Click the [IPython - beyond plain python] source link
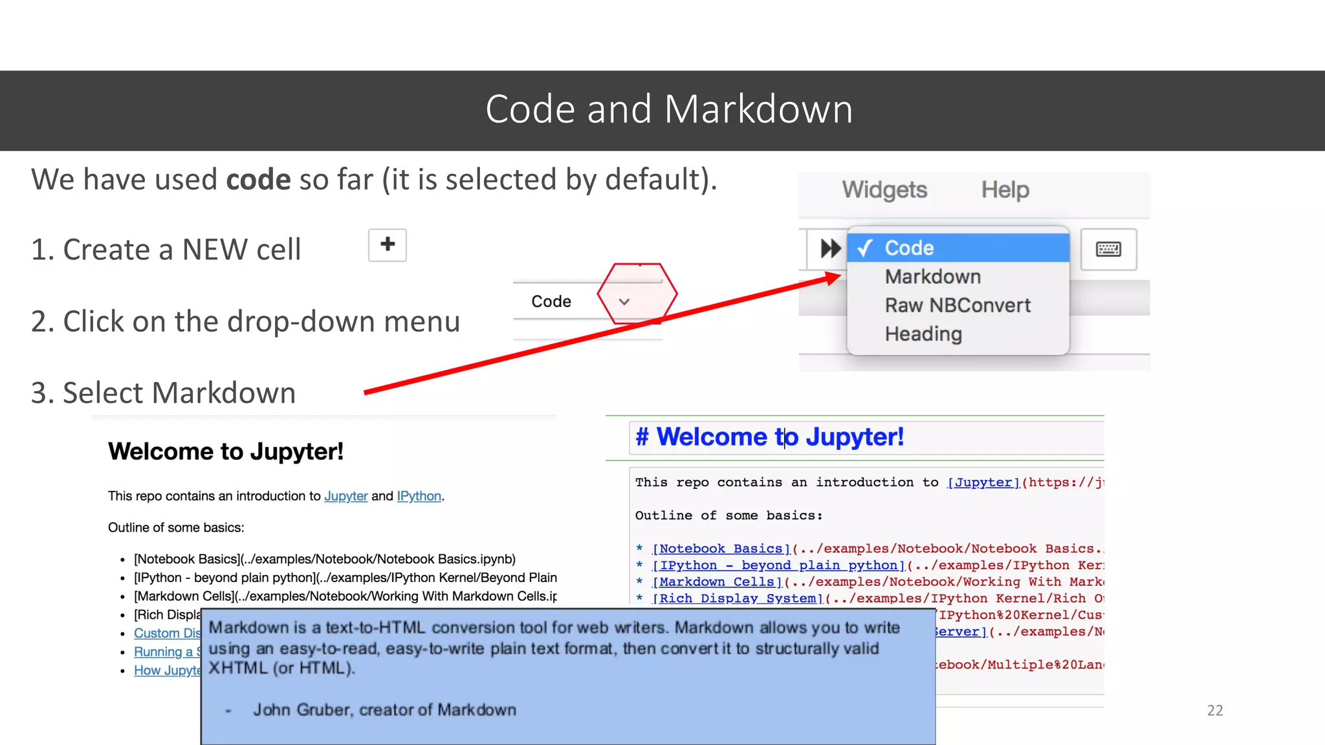Image resolution: width=1325 pixels, height=745 pixels. click(779, 566)
